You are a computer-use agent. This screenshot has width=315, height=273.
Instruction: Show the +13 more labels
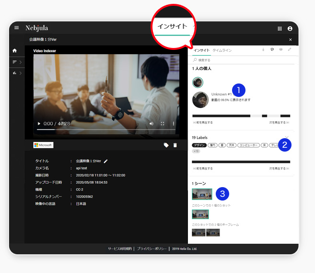[196, 151]
